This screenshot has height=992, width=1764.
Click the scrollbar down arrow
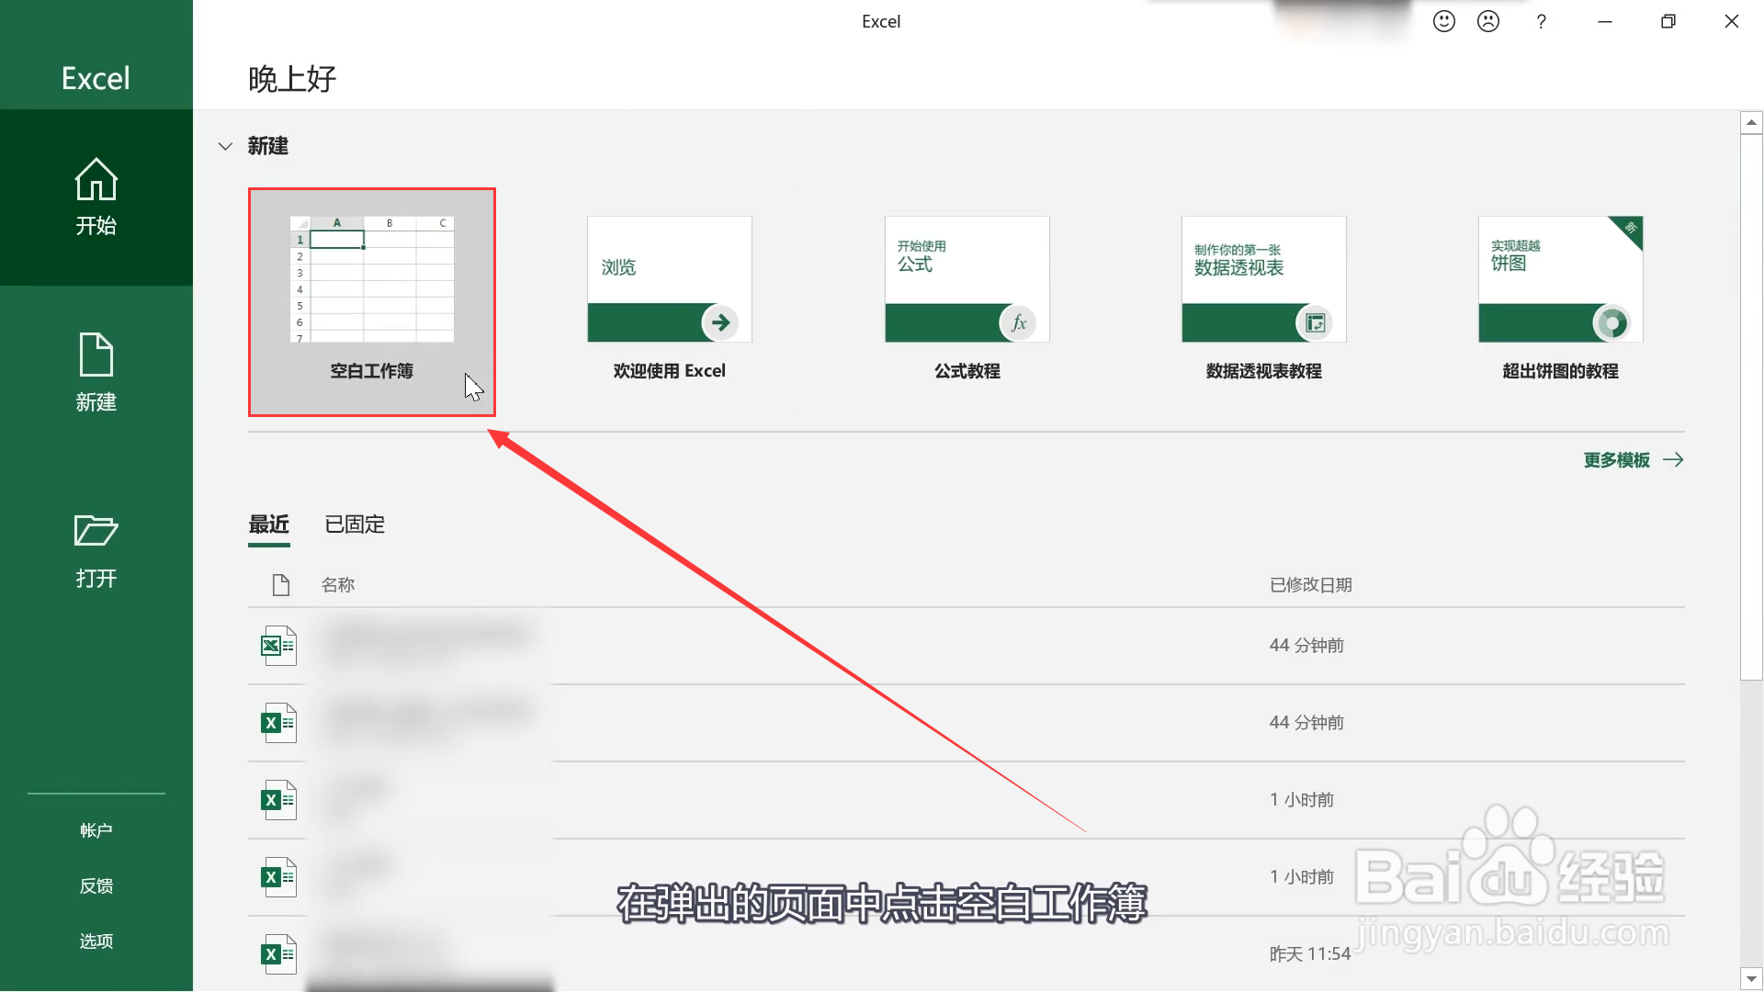tap(1751, 979)
